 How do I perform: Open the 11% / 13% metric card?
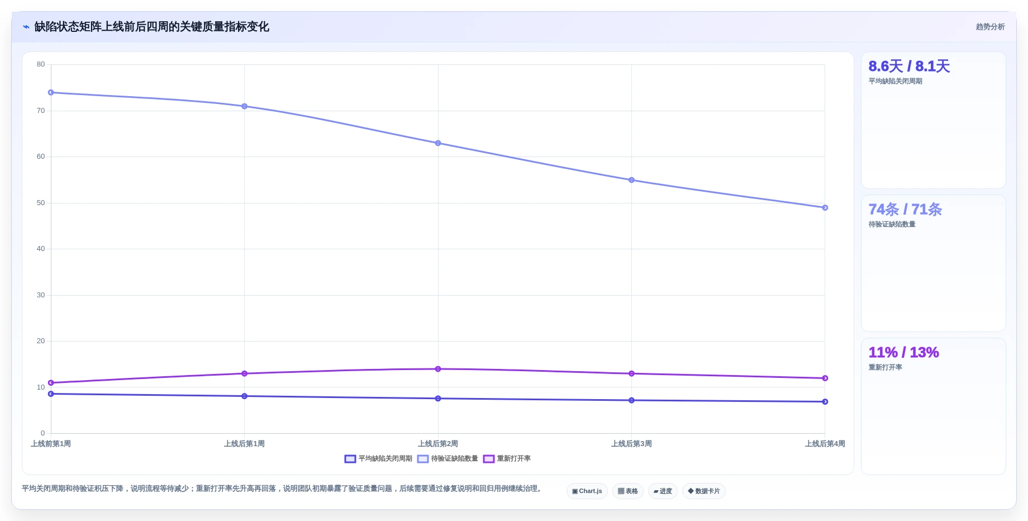(x=933, y=406)
